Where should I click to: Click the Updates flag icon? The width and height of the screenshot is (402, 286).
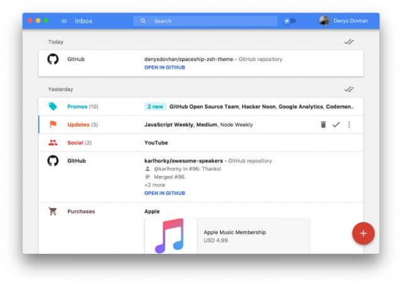point(53,124)
